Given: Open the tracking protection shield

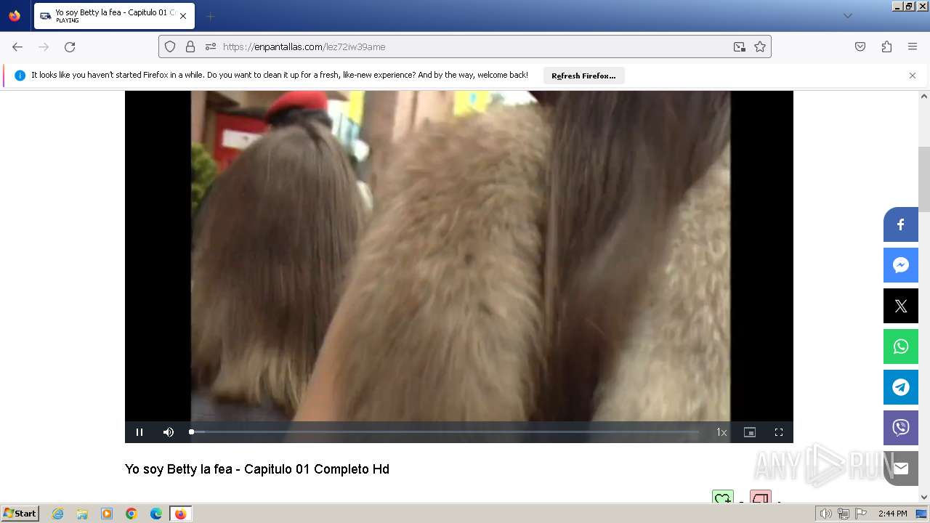Looking at the screenshot, I should click(170, 46).
